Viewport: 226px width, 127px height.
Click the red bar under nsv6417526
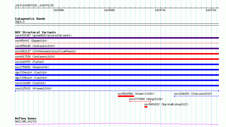[117, 59]
